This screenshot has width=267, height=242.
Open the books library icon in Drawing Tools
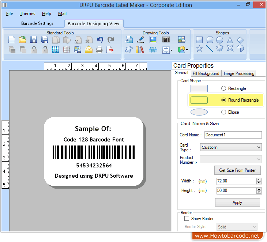(x=140, y=49)
